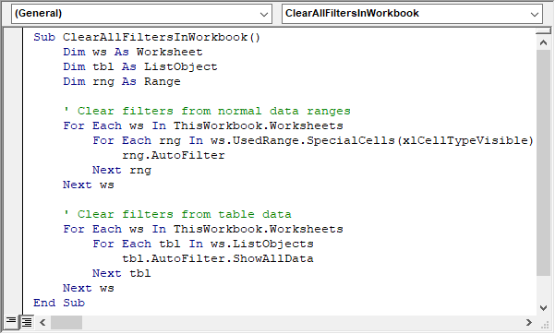This screenshot has width=555, height=334.
Task: Click the vertical scroll up arrow
Action: [x=543, y=42]
